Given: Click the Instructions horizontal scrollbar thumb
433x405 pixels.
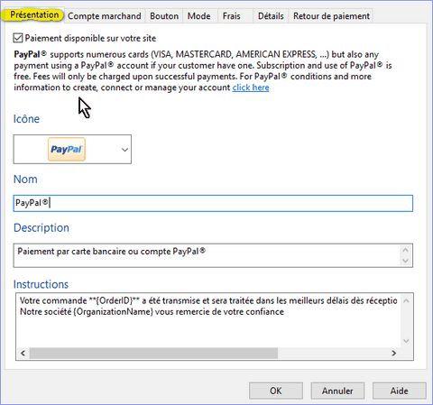Looking at the screenshot, I should [153, 353].
